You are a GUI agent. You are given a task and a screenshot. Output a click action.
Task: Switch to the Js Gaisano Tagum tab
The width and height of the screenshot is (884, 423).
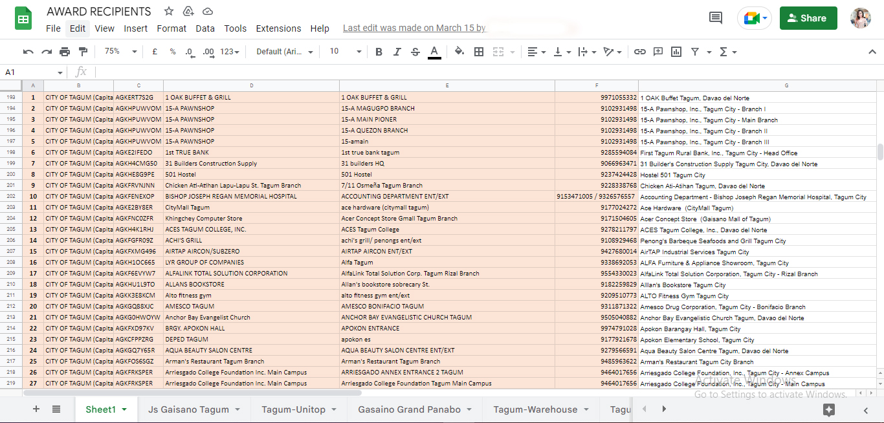click(193, 409)
